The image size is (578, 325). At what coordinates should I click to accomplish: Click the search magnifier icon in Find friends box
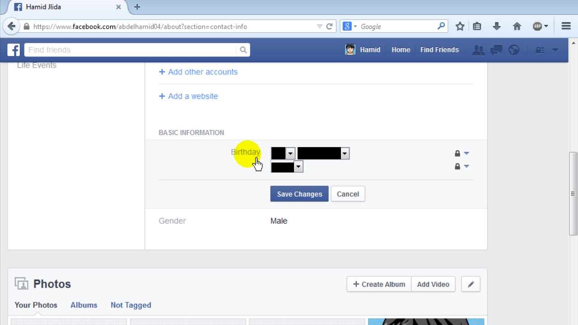[x=243, y=50]
